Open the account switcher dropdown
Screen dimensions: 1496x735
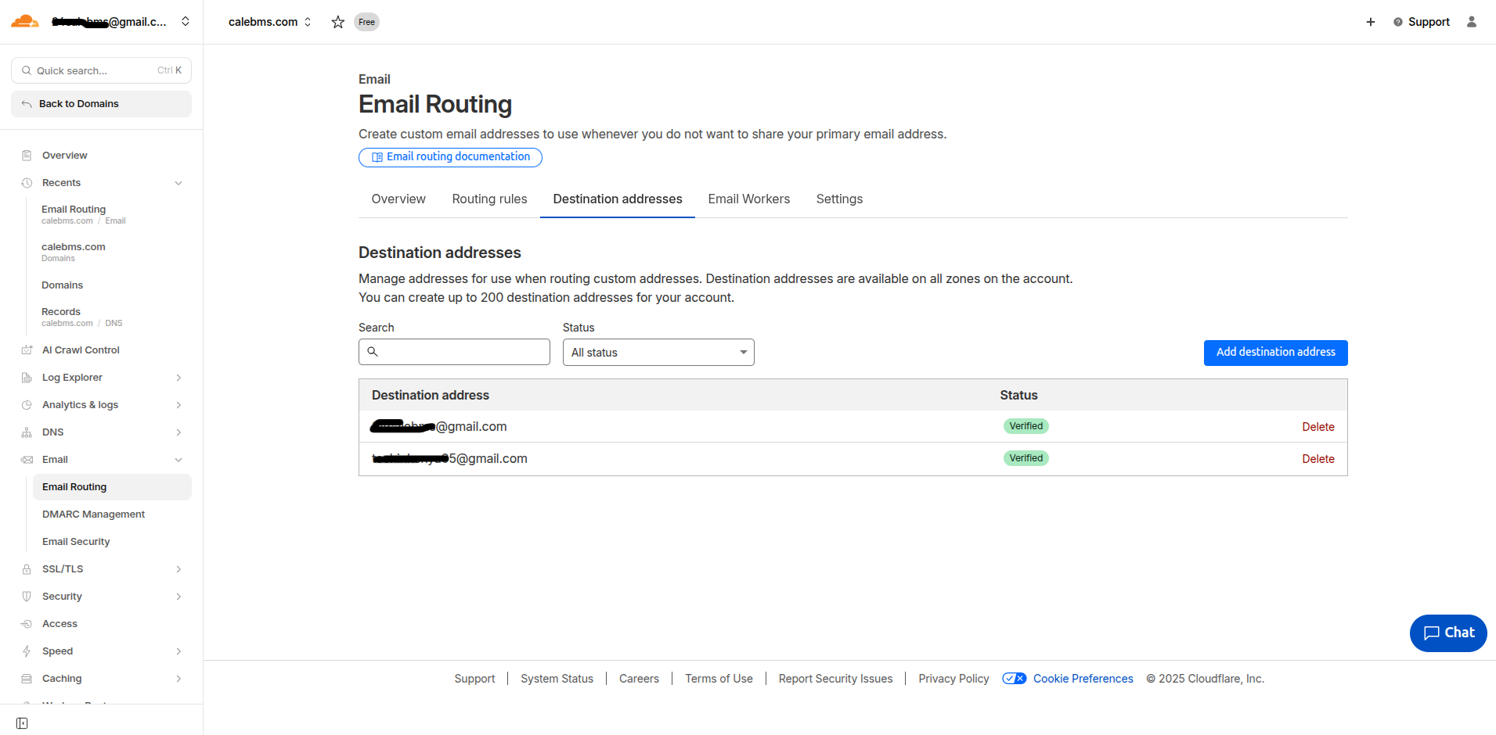click(186, 21)
